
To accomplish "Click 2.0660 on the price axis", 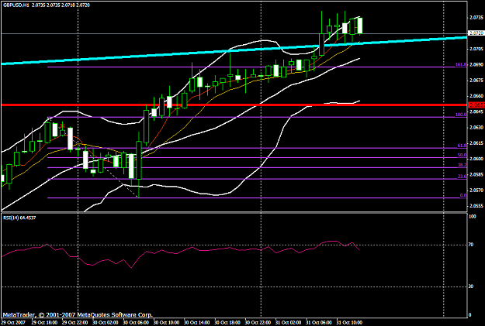I will [x=476, y=96].
